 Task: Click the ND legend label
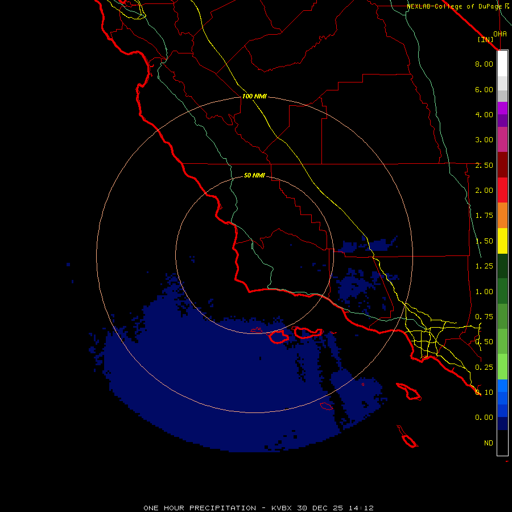[489, 443]
